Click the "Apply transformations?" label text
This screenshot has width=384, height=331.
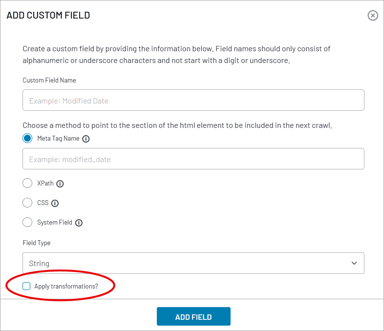(66, 286)
